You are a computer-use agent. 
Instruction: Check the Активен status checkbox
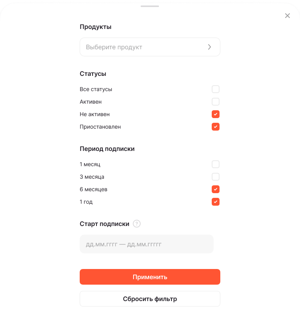point(216,102)
